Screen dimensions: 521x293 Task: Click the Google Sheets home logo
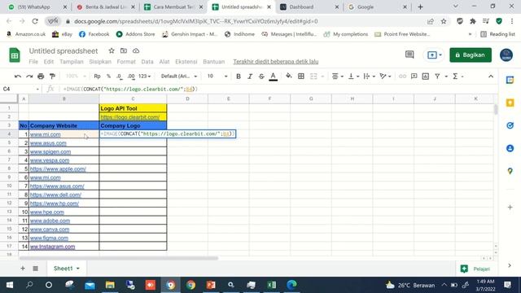pyautogui.click(x=15, y=55)
